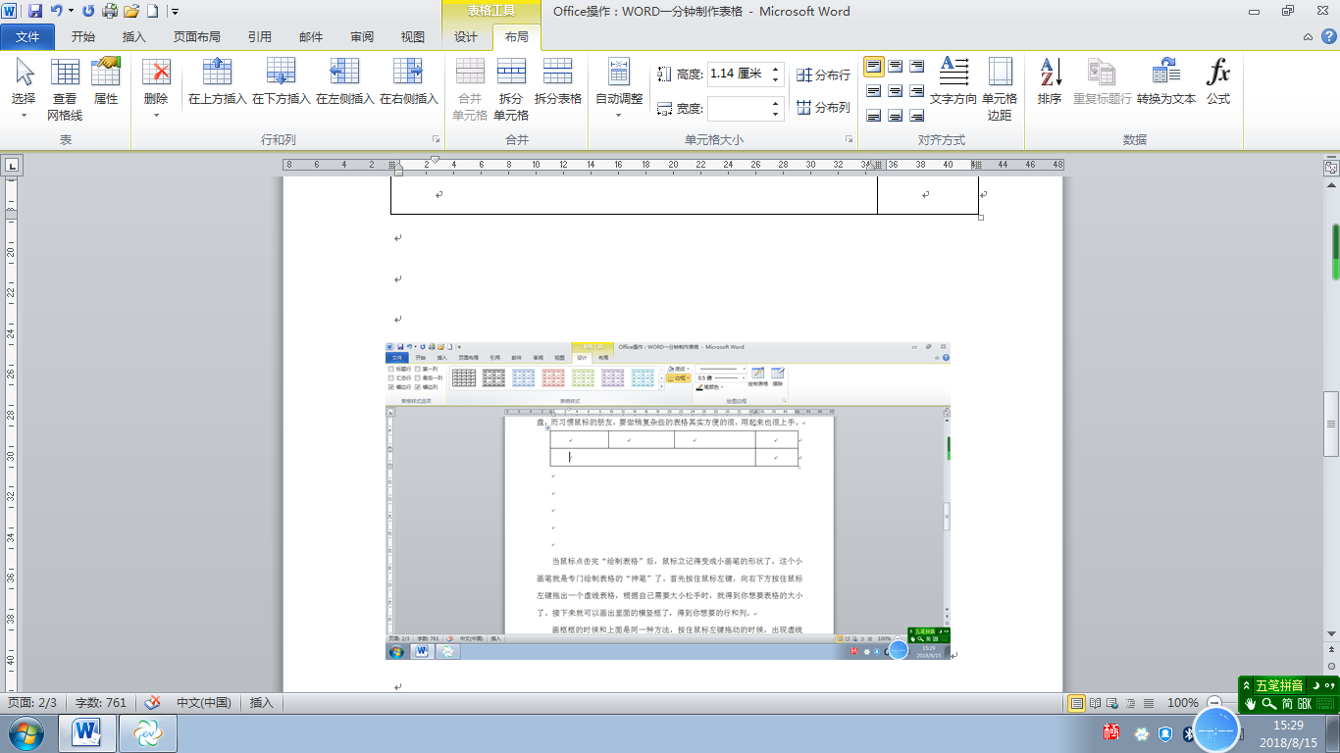The width and height of the screenshot is (1340, 753).
Task: Click 转换为文本 convert to text
Action: (x=1166, y=80)
